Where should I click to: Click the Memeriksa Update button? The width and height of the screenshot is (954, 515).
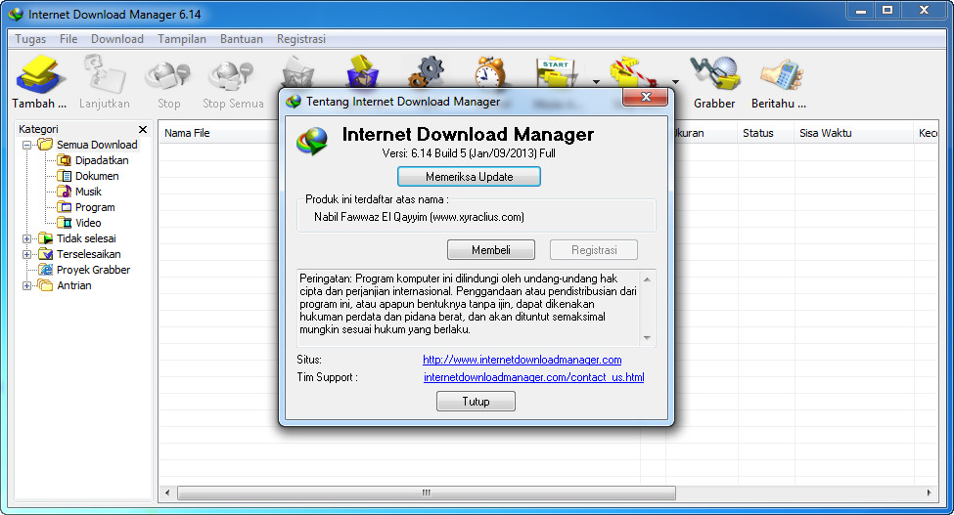tap(469, 177)
